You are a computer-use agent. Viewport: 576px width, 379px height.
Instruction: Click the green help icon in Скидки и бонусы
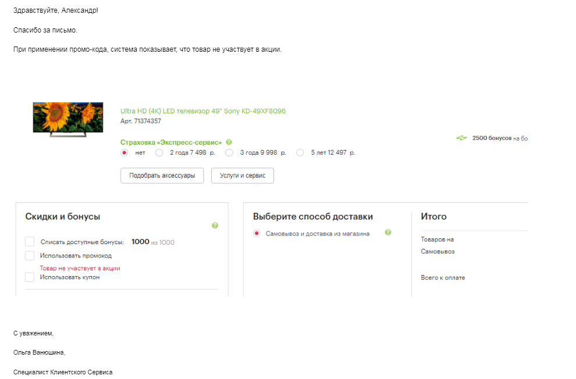pyautogui.click(x=215, y=226)
